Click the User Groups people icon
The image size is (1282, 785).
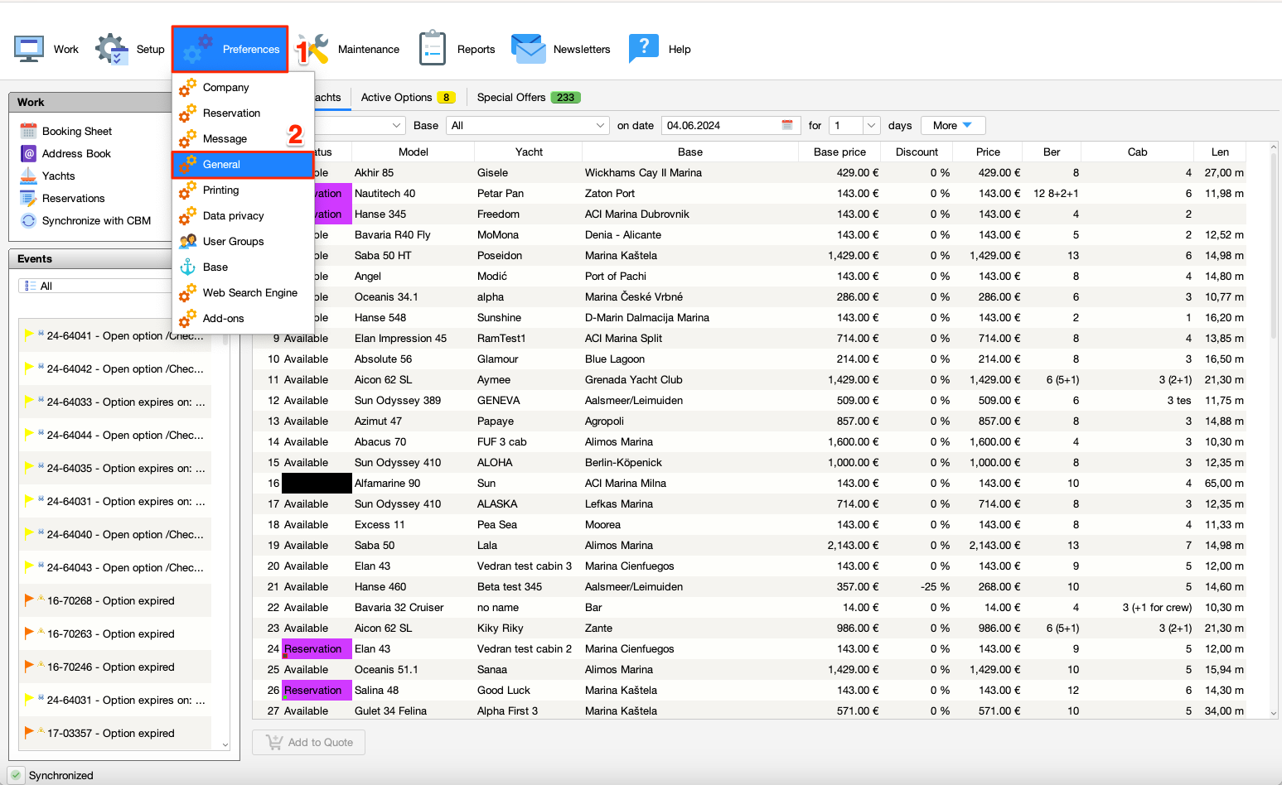pos(188,241)
